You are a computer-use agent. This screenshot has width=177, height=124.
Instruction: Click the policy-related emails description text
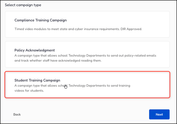click(85, 56)
